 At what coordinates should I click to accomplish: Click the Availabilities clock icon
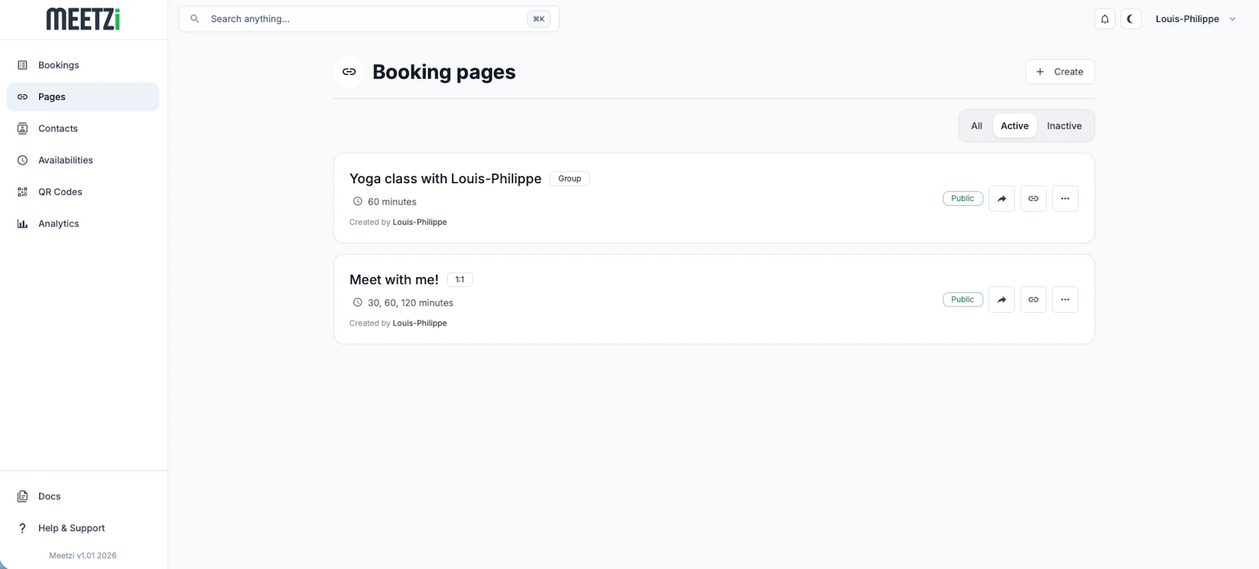tap(23, 160)
